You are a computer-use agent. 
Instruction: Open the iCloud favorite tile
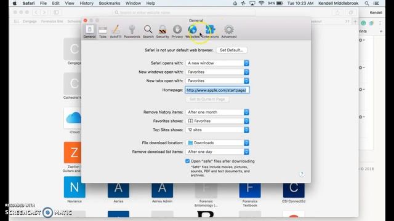(73, 120)
